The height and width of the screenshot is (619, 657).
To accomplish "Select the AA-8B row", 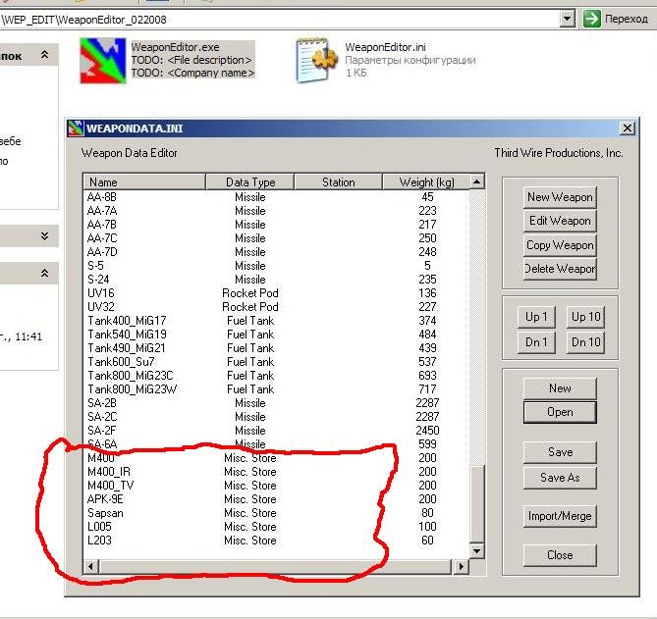I will [276, 197].
